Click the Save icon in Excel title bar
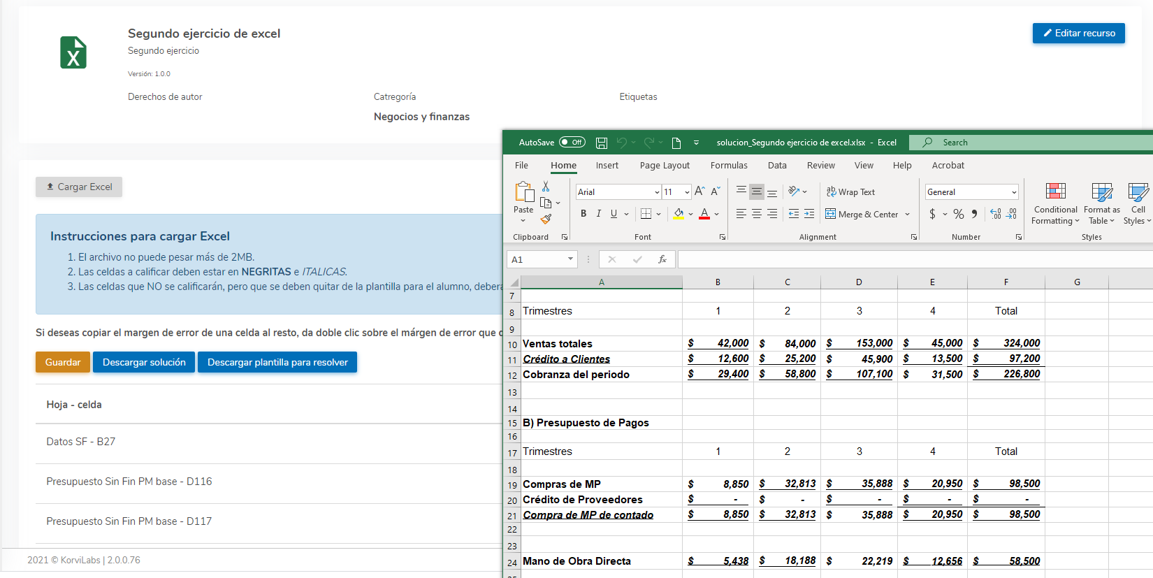 coord(601,143)
